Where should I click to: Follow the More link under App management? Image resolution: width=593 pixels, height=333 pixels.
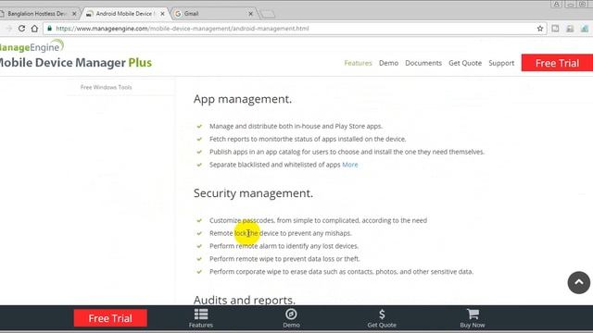(x=350, y=165)
